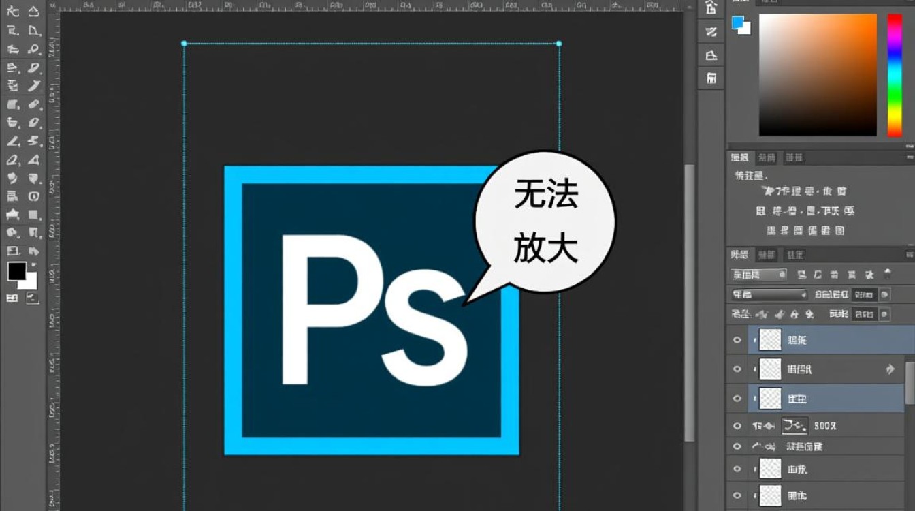
Task: Expand the opacity slider arrow in Layers panel
Action: point(884,294)
